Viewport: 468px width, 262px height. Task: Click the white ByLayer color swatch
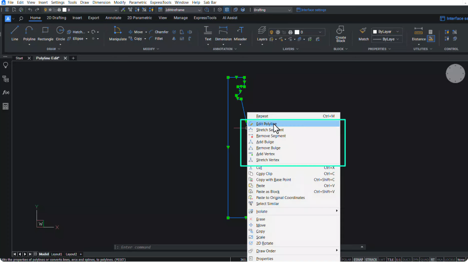(375, 32)
